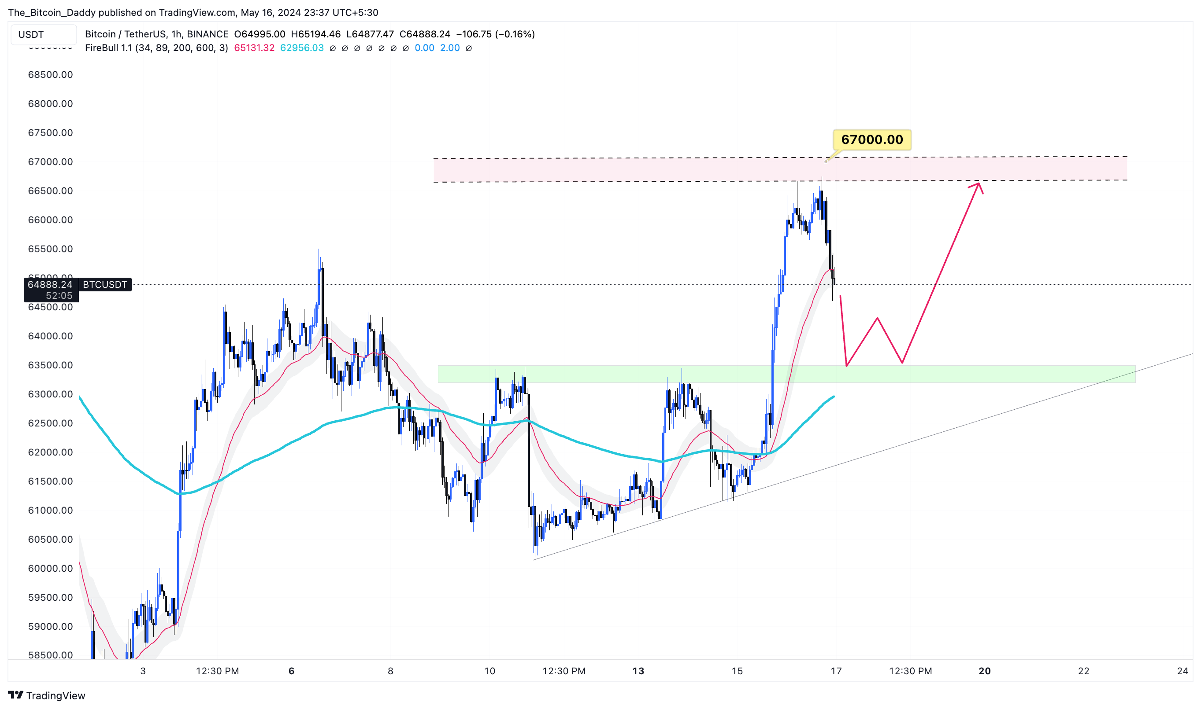Viewport: 1201px width, 709px height.
Task: Click the 61500.00 price axis label
Action: tap(50, 481)
